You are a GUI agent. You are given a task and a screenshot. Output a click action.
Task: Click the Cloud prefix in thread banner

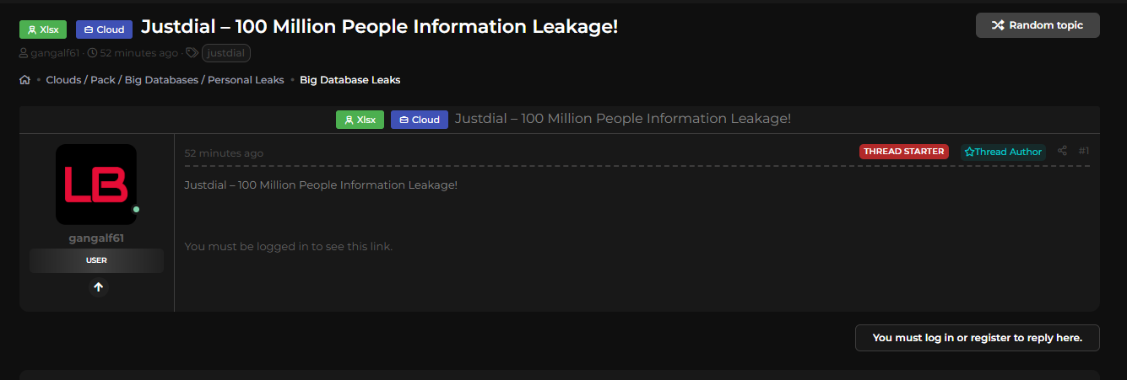coord(419,120)
